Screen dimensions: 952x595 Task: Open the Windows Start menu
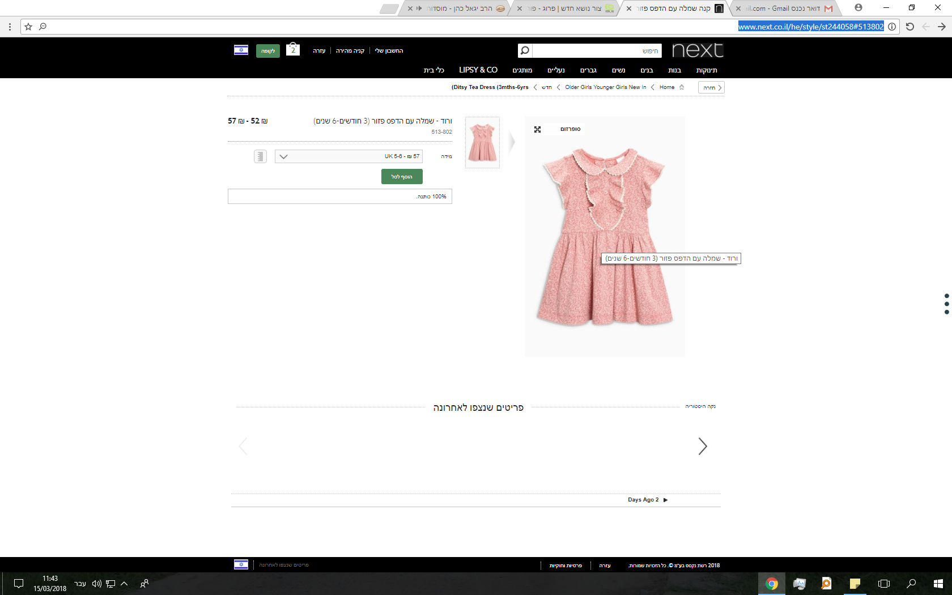938,584
